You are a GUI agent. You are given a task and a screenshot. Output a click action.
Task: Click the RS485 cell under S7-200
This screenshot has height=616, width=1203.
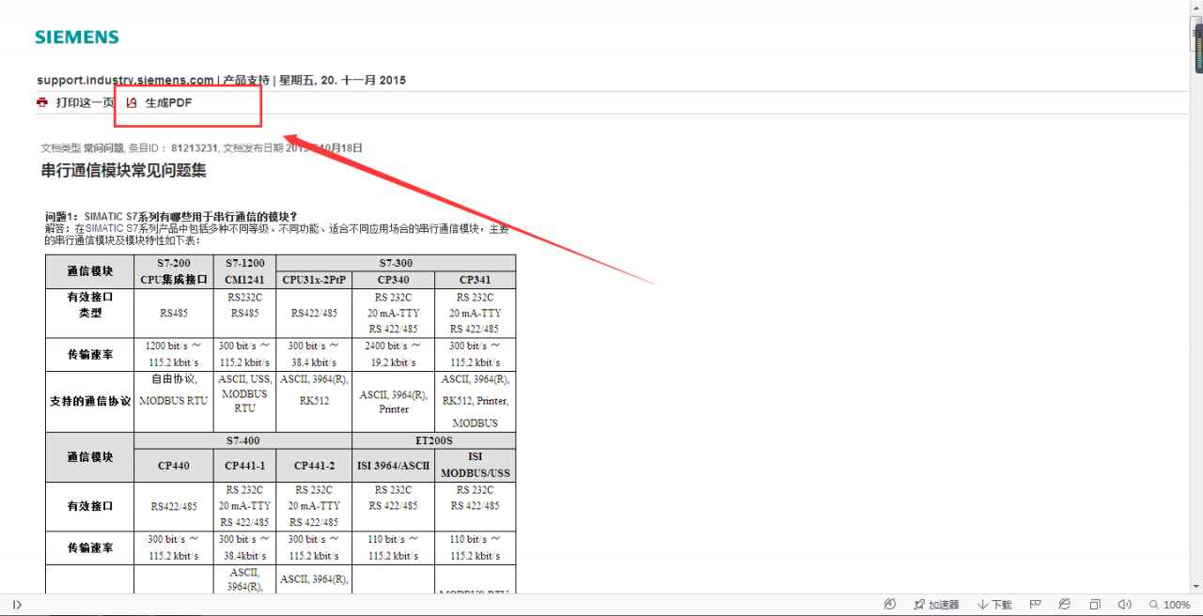(x=174, y=314)
